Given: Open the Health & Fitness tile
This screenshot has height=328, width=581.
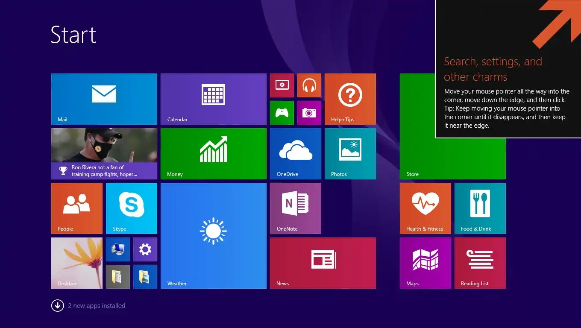Looking at the screenshot, I should pos(425,208).
